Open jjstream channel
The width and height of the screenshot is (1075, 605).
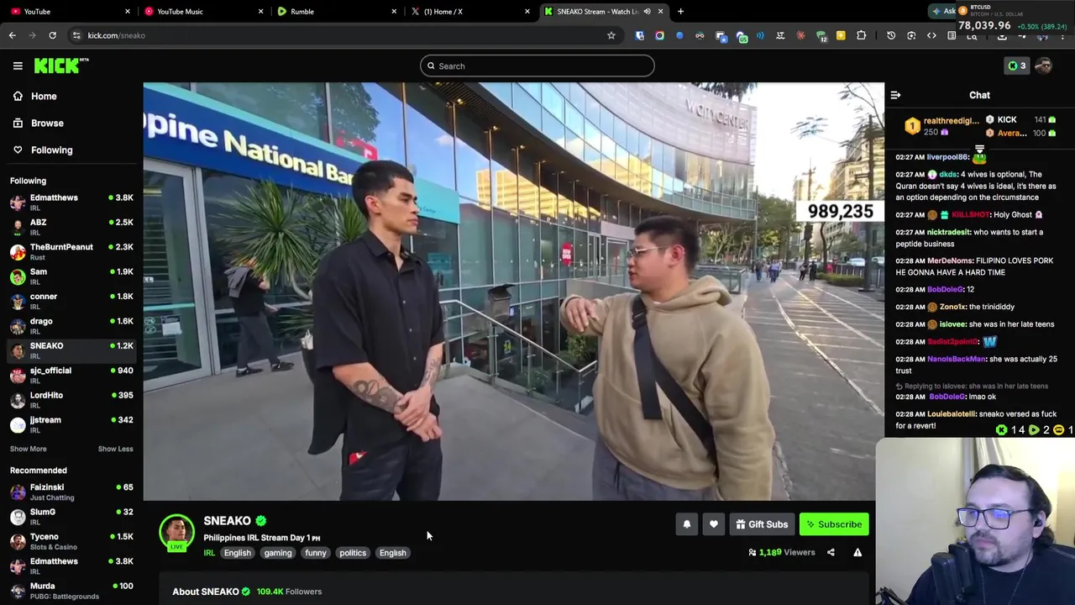(71, 424)
